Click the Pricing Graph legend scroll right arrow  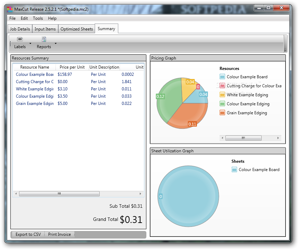coord(278,138)
